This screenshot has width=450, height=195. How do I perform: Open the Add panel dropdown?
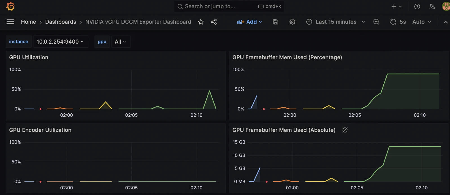click(250, 22)
